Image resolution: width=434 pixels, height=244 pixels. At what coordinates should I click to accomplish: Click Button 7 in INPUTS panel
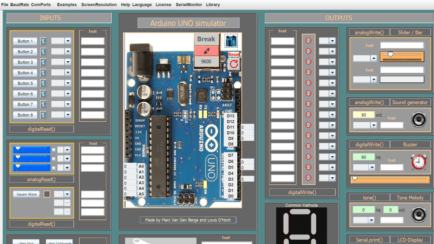click(25, 104)
